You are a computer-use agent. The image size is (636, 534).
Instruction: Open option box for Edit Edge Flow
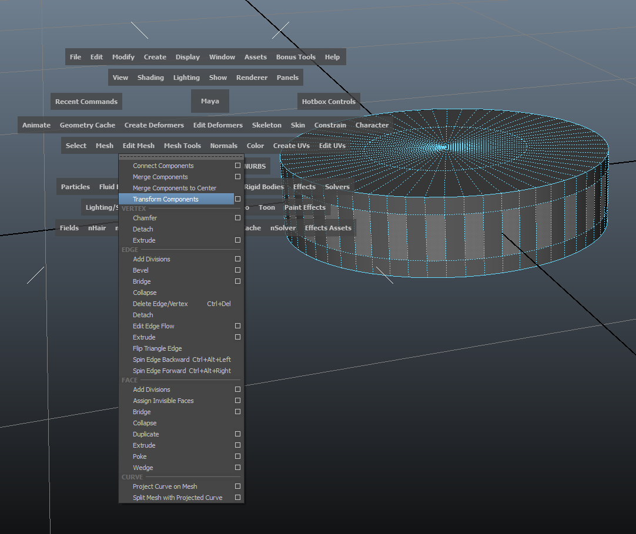click(237, 326)
